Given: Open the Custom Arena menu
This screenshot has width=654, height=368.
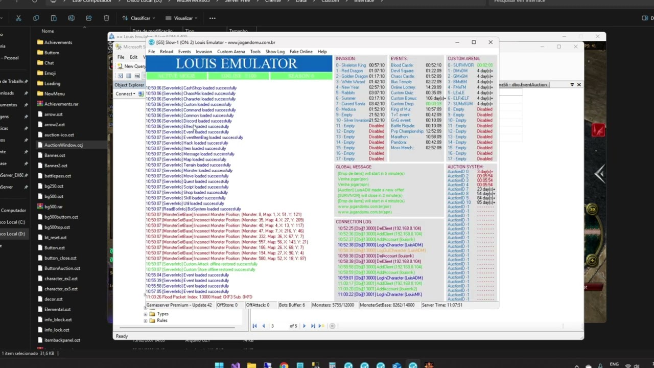Looking at the screenshot, I should [x=231, y=52].
